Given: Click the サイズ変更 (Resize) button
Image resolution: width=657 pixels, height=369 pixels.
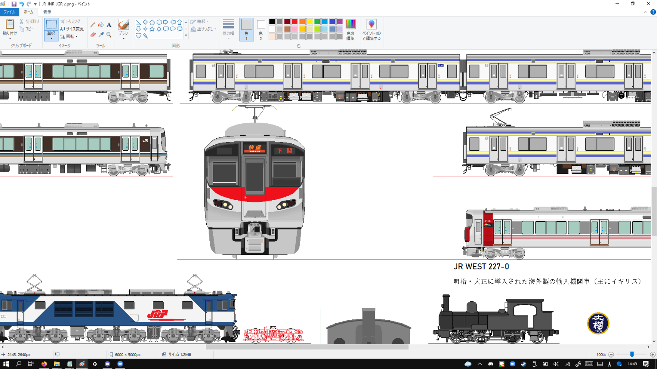Looking at the screenshot, I should (x=72, y=29).
